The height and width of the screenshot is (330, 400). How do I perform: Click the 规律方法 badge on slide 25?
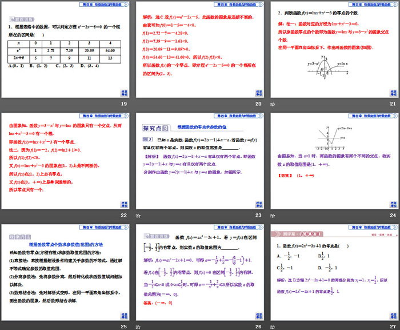click(20, 237)
